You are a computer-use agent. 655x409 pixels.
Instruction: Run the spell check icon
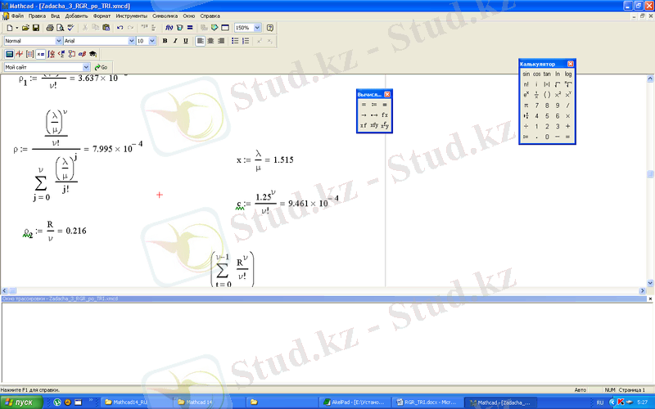point(70,28)
